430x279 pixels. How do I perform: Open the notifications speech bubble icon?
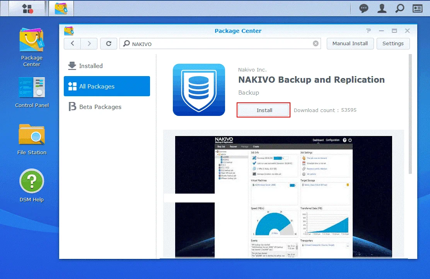(363, 9)
